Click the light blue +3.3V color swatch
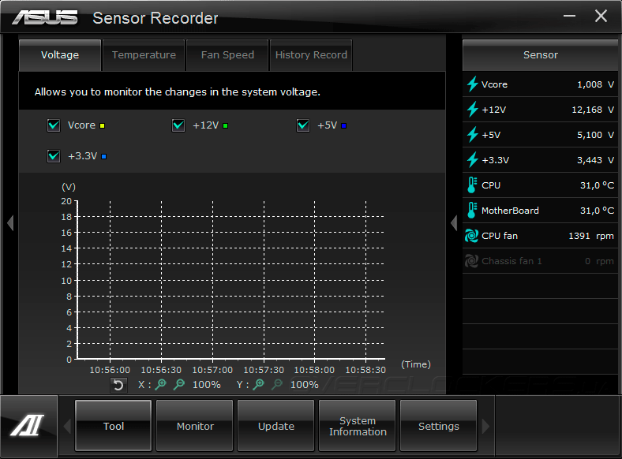 (x=104, y=157)
